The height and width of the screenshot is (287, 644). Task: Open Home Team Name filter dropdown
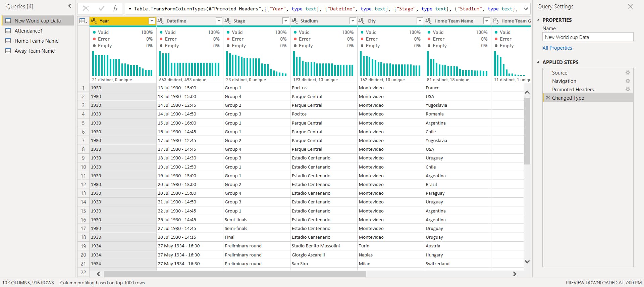[x=487, y=21]
